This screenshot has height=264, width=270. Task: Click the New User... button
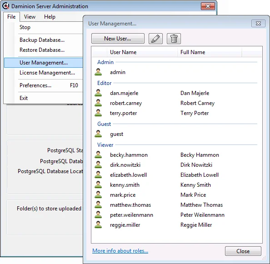[x=118, y=39]
